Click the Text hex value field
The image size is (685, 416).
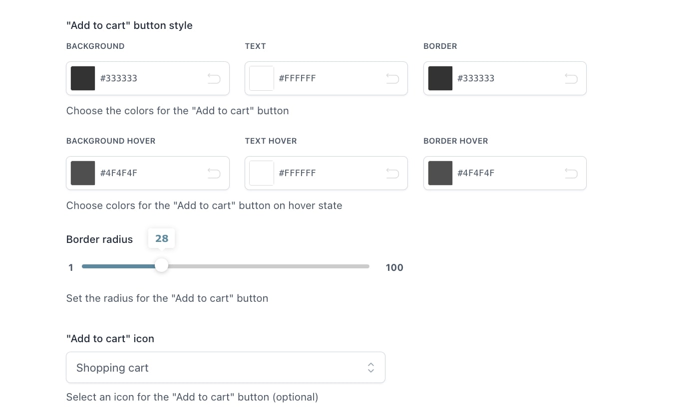click(330, 78)
